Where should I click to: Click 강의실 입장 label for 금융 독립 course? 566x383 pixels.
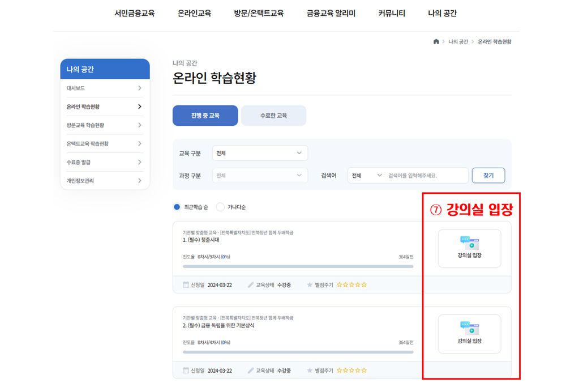click(469, 341)
